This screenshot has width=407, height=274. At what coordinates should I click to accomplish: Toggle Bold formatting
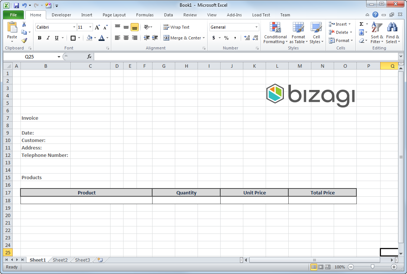point(39,38)
